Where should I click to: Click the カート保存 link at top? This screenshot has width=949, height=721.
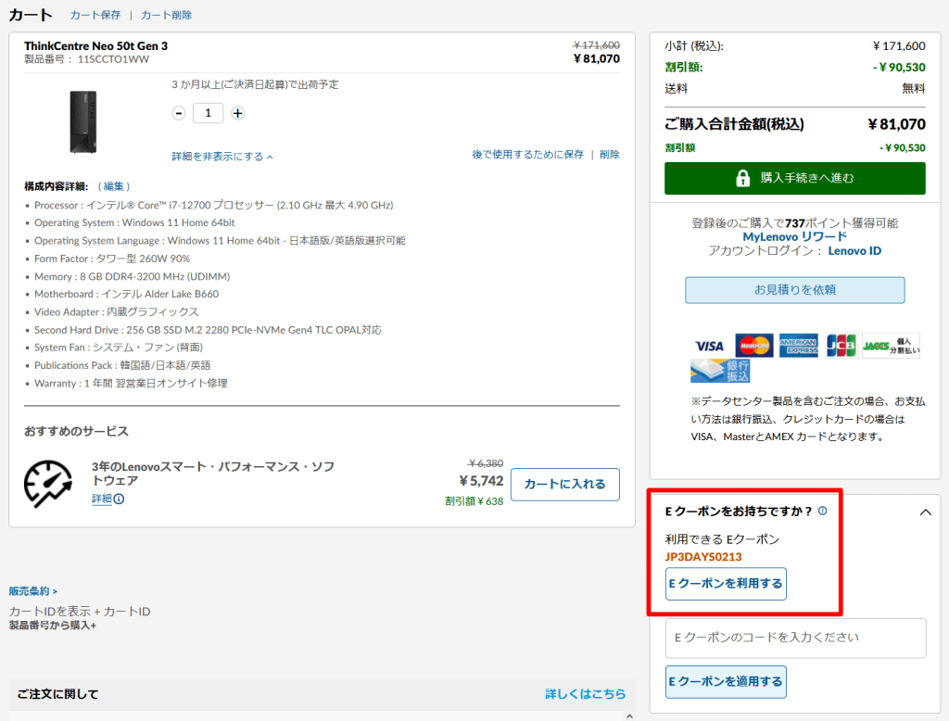(x=95, y=16)
